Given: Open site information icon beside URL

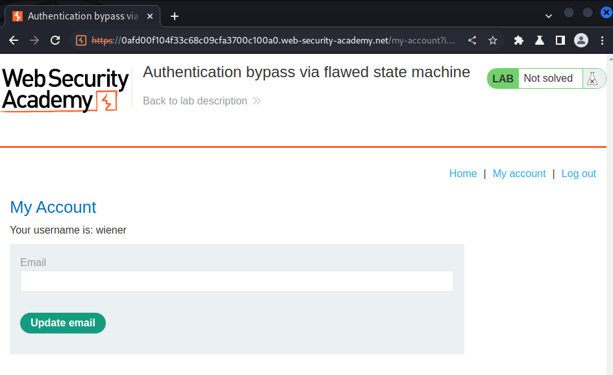Looking at the screenshot, I should (x=81, y=40).
